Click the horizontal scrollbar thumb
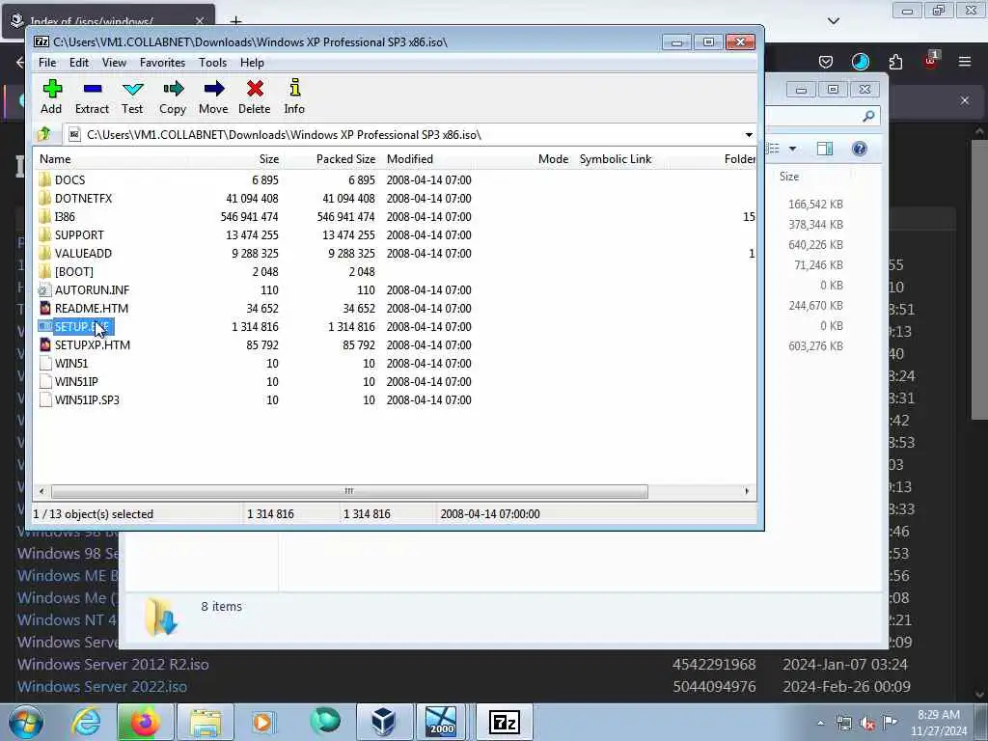This screenshot has width=988, height=741. tap(349, 491)
